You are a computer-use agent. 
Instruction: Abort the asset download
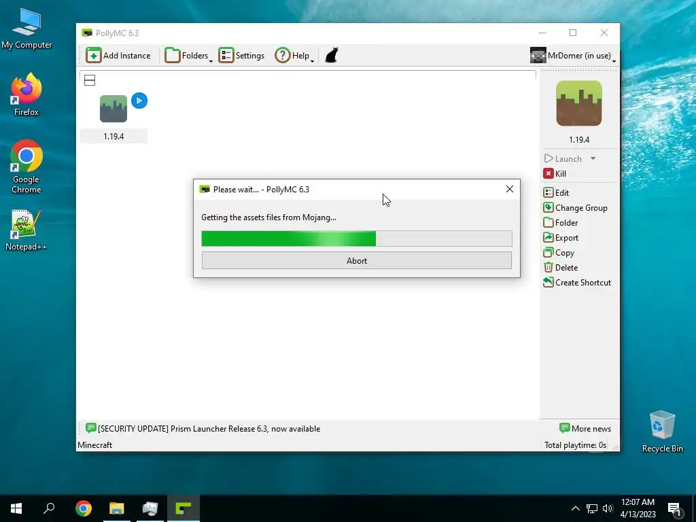[x=357, y=260]
